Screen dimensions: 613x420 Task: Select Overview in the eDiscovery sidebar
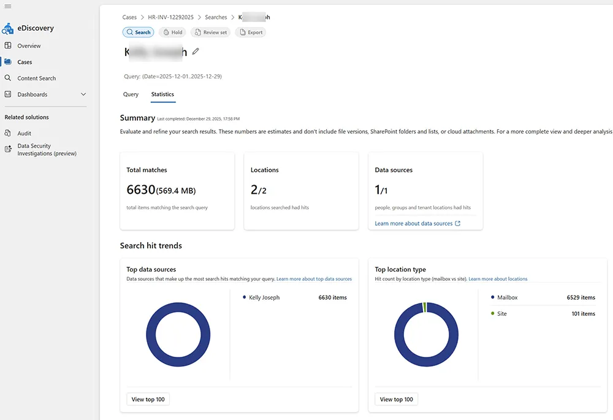click(28, 45)
